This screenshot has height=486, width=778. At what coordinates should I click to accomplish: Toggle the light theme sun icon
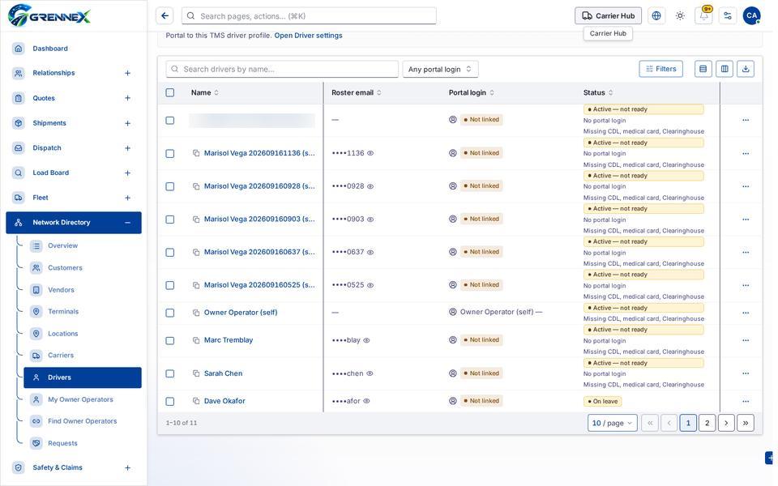pos(680,16)
